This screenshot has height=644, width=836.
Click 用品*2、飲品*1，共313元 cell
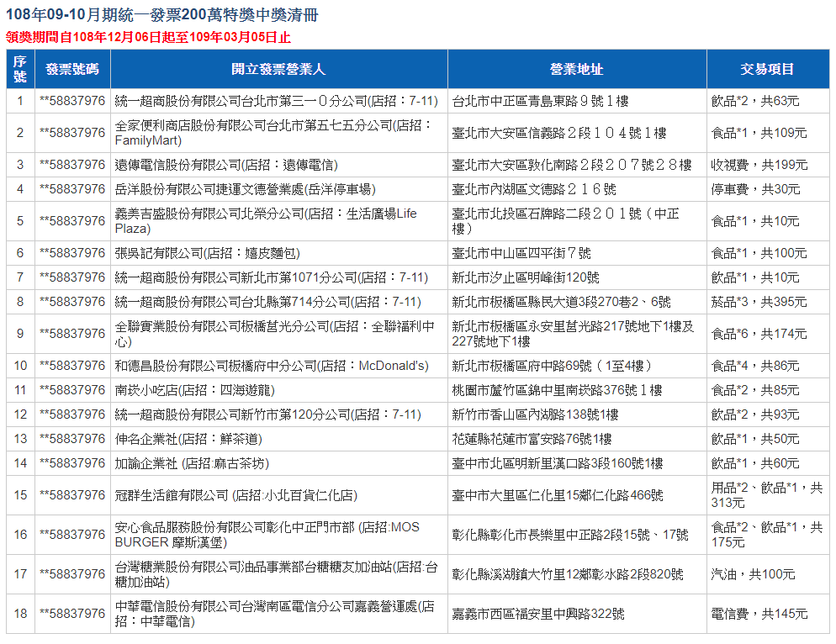pyautogui.click(x=767, y=496)
